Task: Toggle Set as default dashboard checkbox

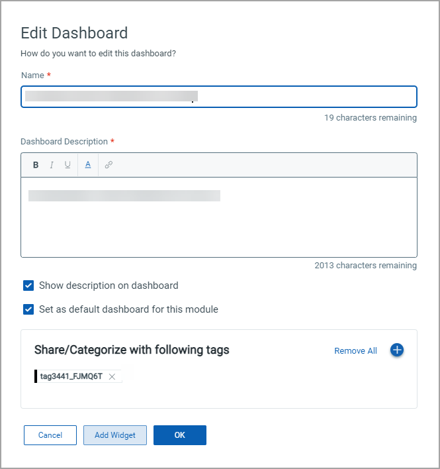Action: [x=28, y=309]
